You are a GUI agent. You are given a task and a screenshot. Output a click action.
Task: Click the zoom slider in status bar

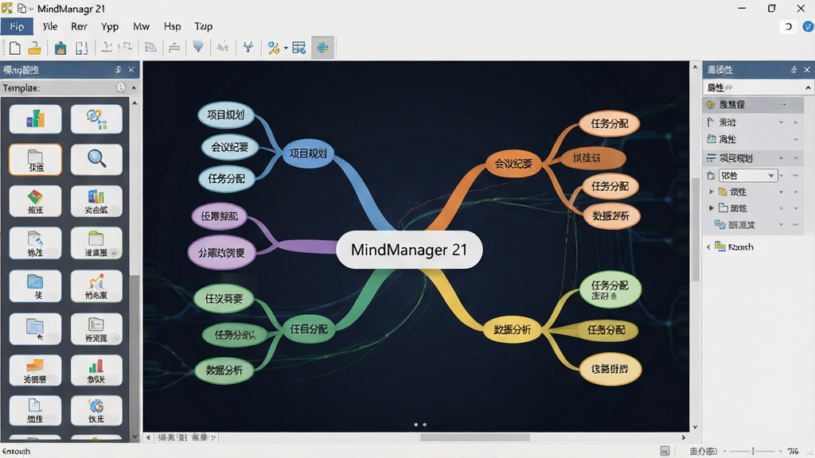(x=753, y=452)
